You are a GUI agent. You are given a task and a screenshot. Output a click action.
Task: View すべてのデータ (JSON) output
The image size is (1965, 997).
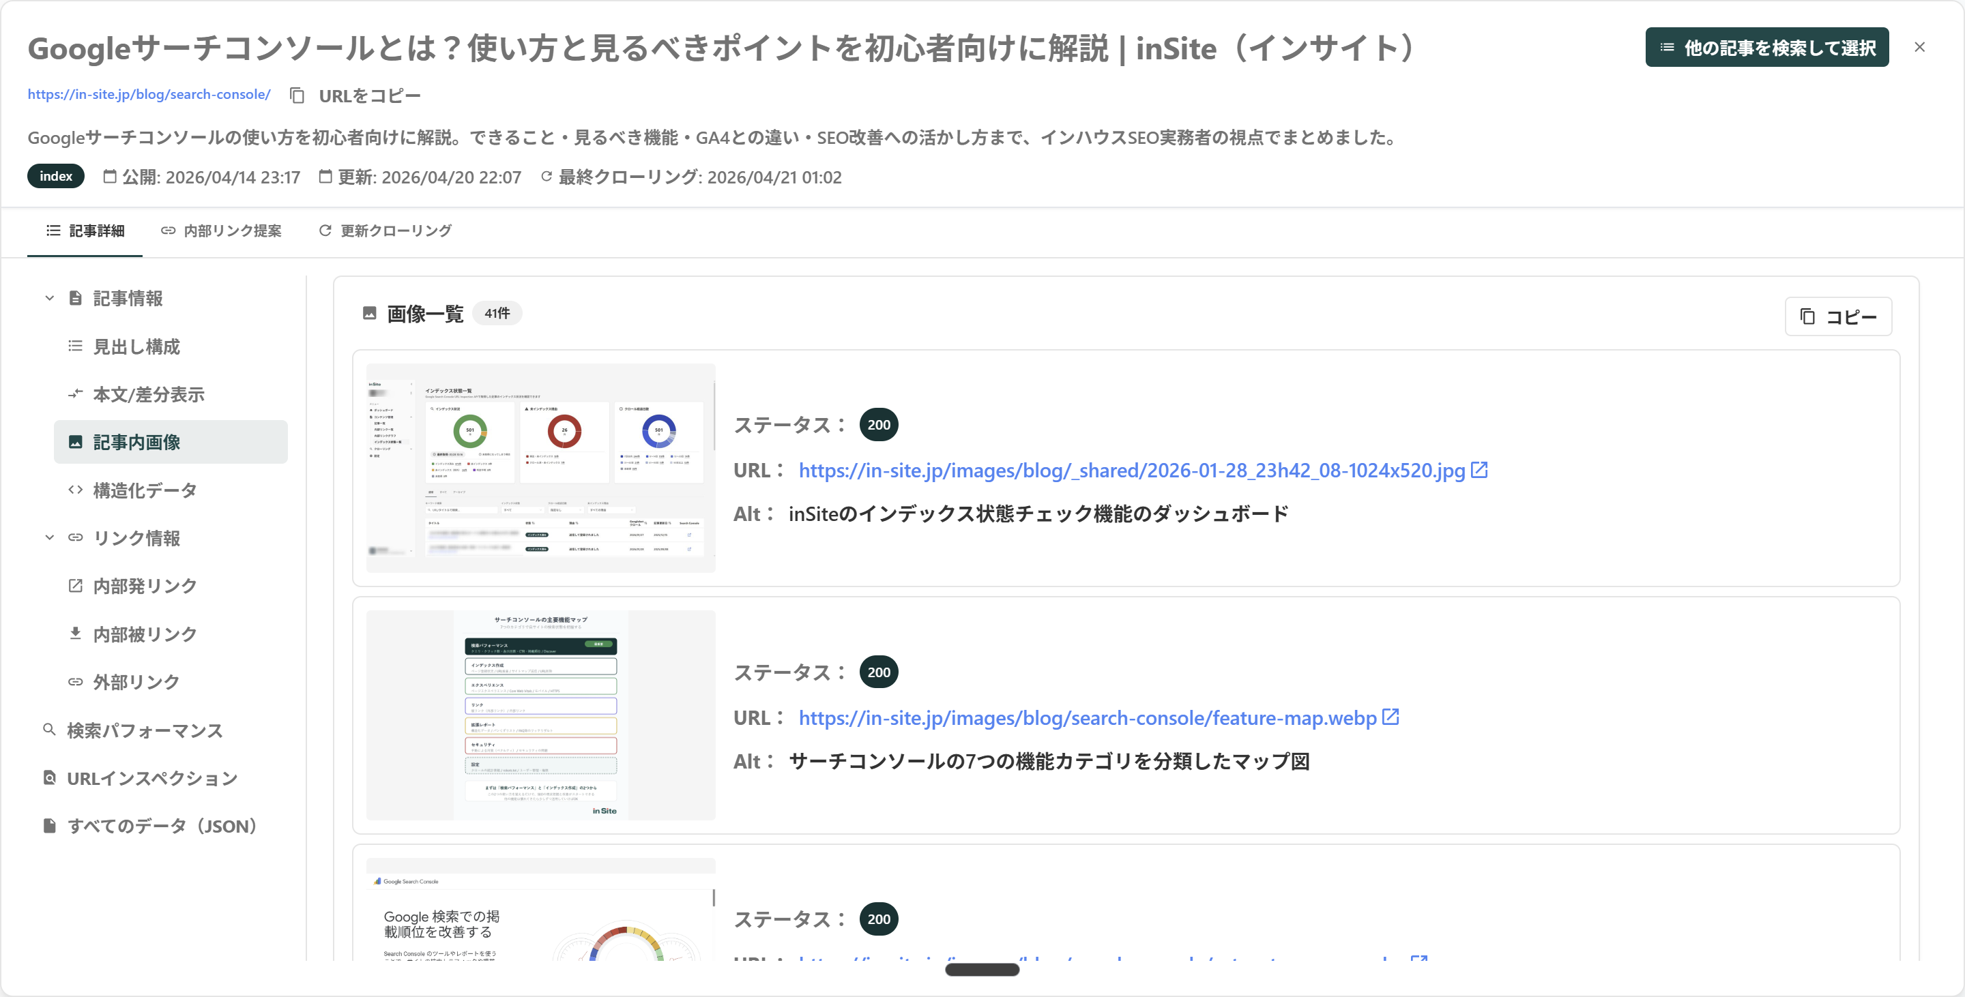(x=162, y=824)
